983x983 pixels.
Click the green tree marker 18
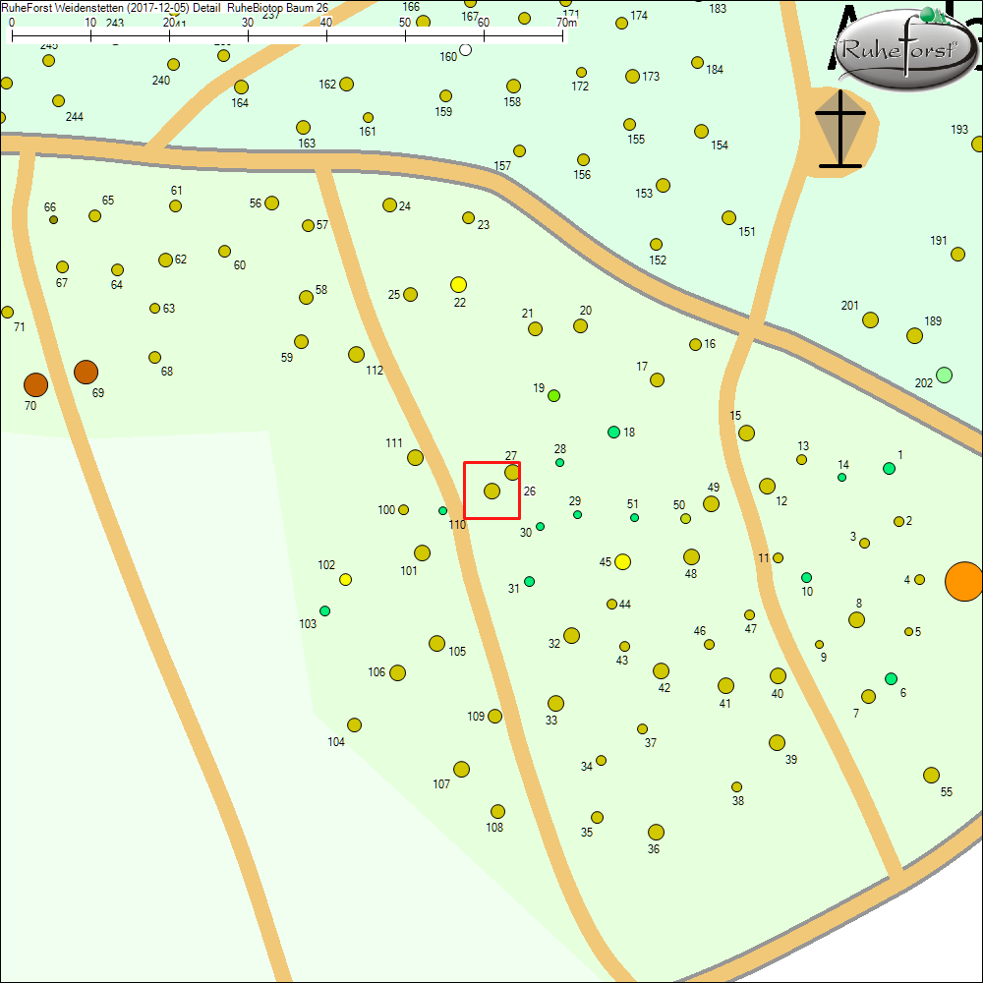pyautogui.click(x=613, y=432)
